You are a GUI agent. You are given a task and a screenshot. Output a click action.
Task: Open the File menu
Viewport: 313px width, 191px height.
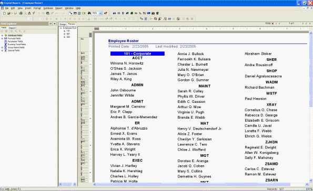(x=7, y=8)
